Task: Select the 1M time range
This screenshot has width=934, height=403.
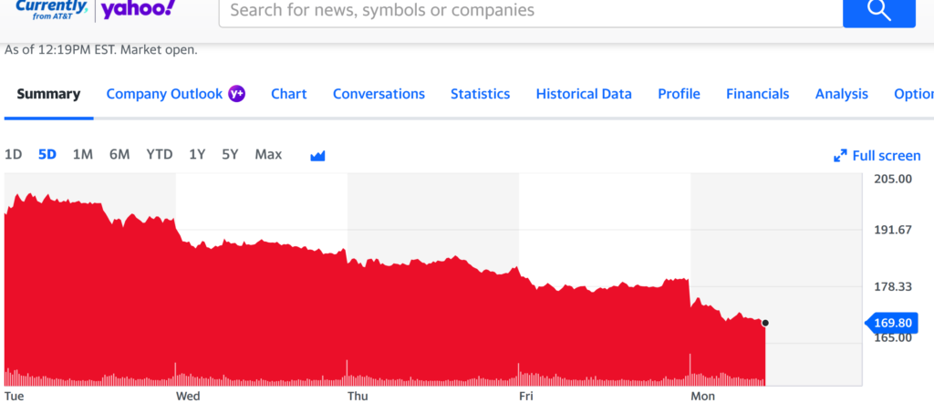Action: click(x=82, y=154)
